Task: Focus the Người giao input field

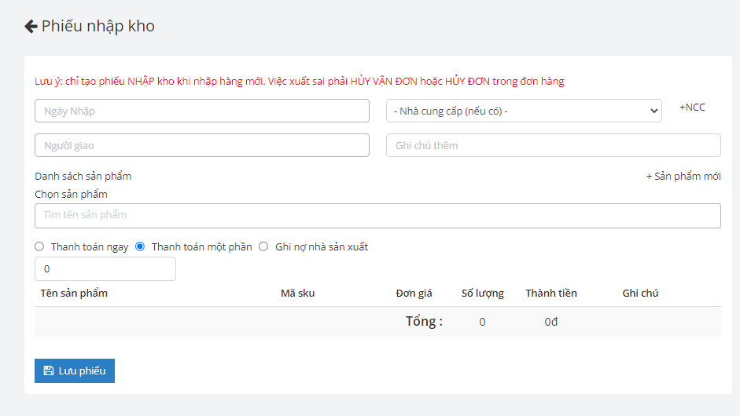Action: [x=201, y=145]
